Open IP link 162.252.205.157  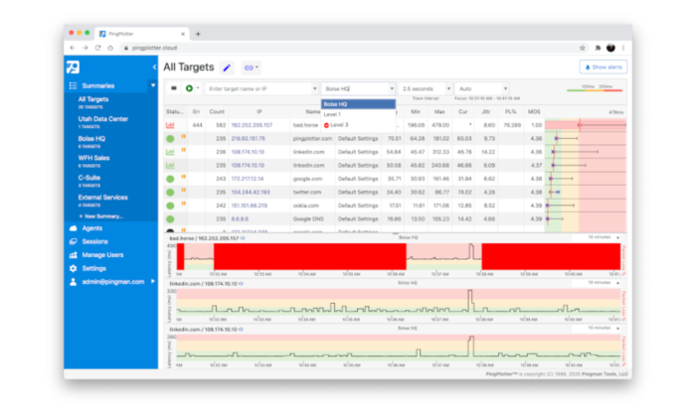tap(252, 125)
